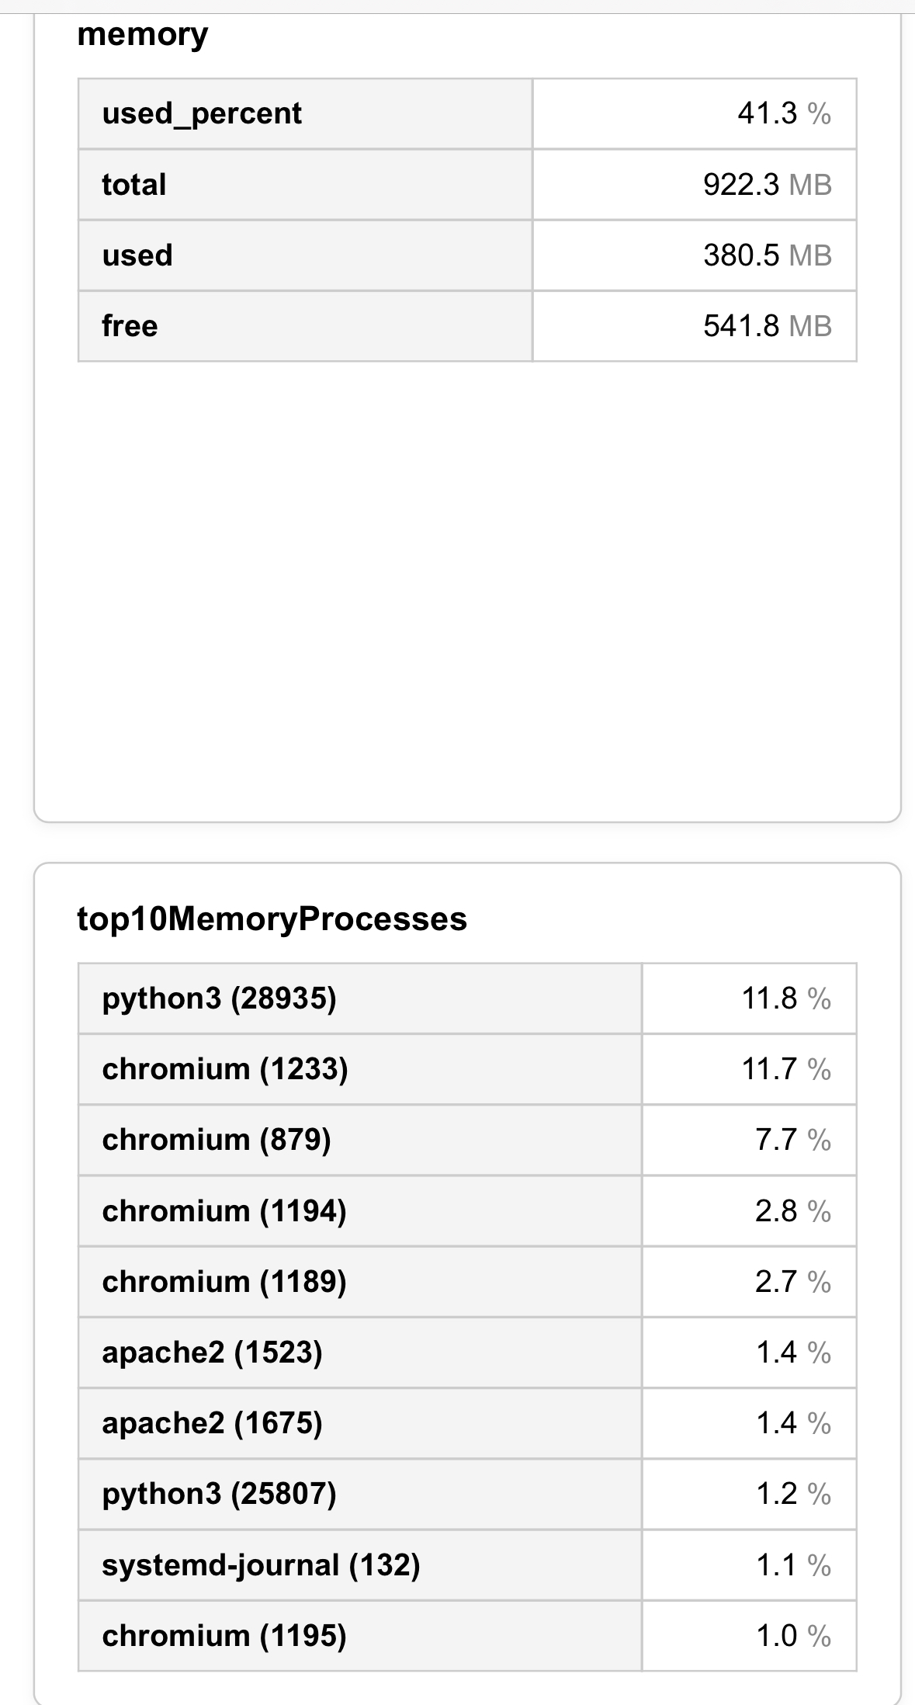Screen dimensions: 915x1705
Task: Select the python3 (28935) process row
Action: click(x=219, y=998)
